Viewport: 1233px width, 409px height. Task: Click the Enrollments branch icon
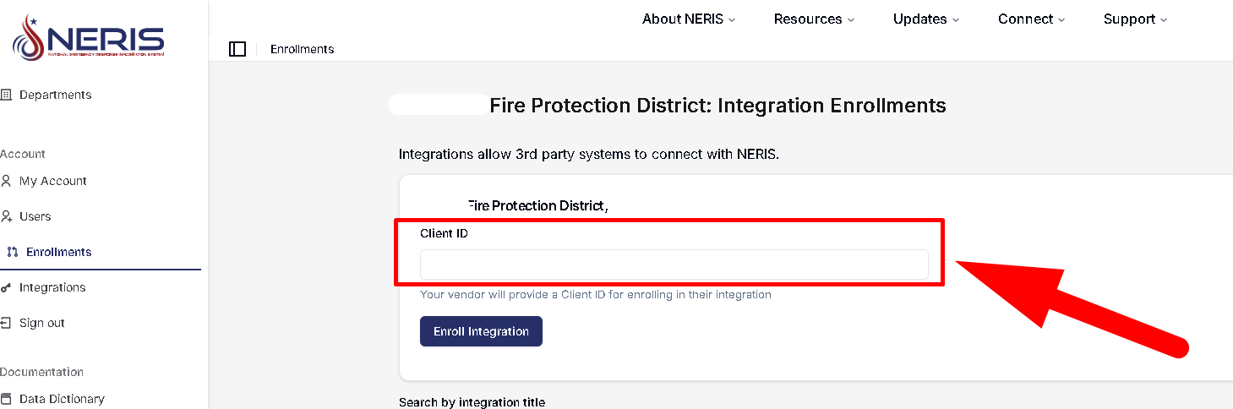point(13,252)
